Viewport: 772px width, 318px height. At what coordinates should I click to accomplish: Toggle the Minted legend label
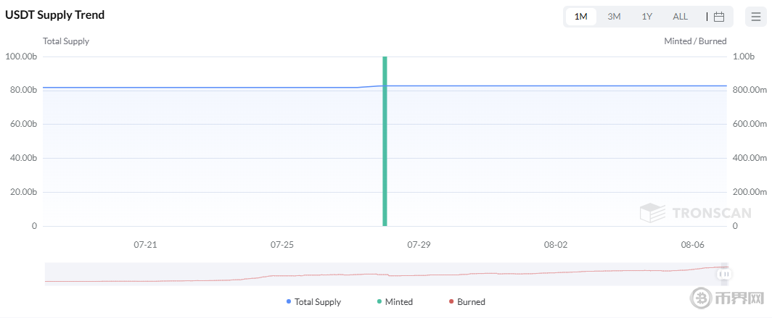[x=398, y=302]
